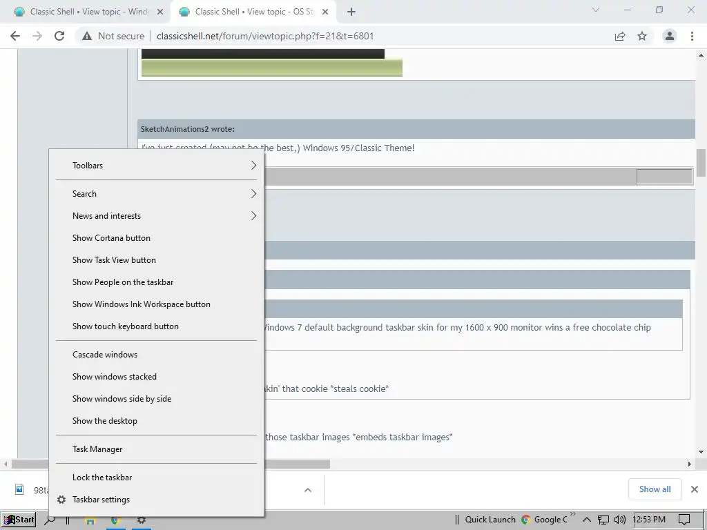
Task: Open the tab search dropdown arrow
Action: click(x=596, y=10)
